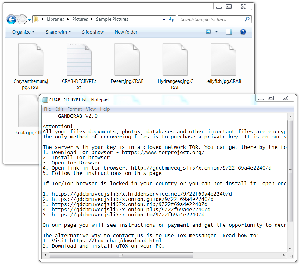Open the address bar history dropdown

(164, 20)
